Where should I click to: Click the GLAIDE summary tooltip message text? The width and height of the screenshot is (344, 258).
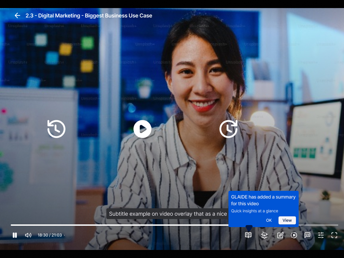click(263, 200)
